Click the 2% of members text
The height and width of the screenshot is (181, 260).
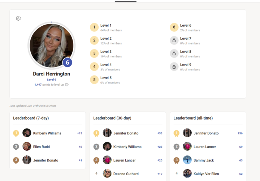(x=190, y=30)
